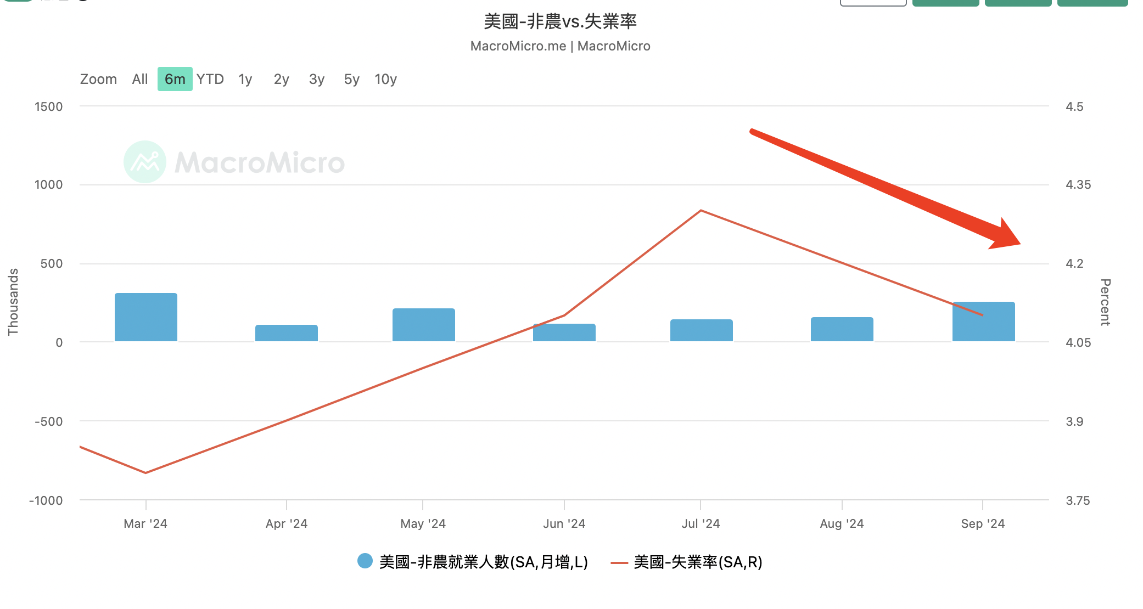Click the Mar '24 nonfarm bar
The width and height of the screenshot is (1143, 609).
click(x=146, y=317)
